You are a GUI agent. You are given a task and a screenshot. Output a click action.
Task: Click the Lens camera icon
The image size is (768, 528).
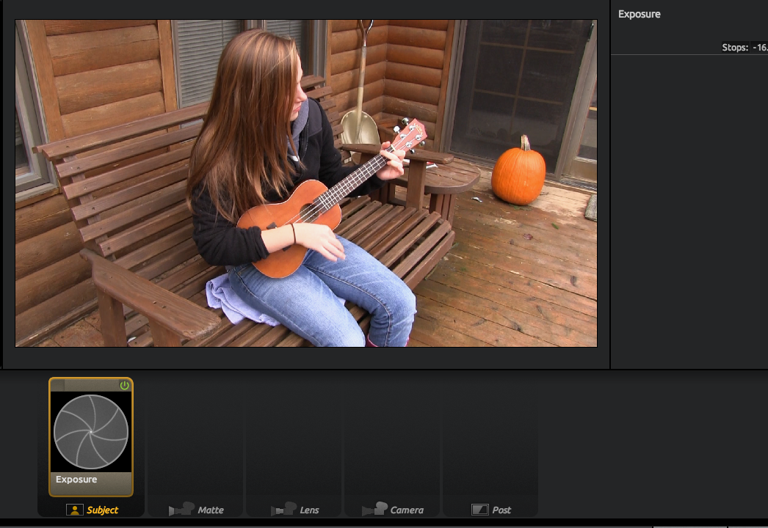click(283, 509)
